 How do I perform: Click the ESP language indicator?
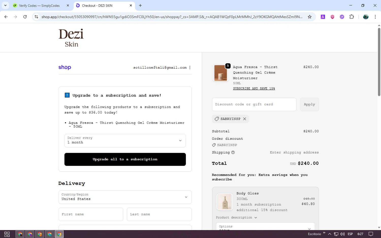click(x=350, y=234)
